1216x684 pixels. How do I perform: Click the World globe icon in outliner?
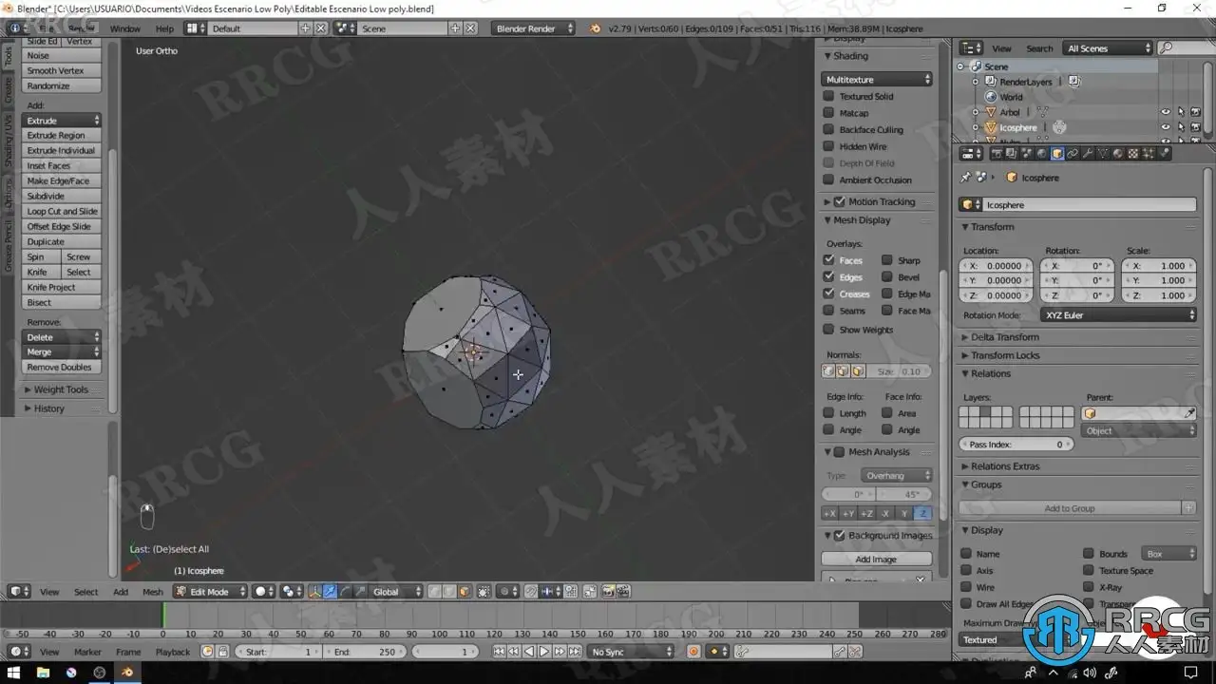click(991, 97)
